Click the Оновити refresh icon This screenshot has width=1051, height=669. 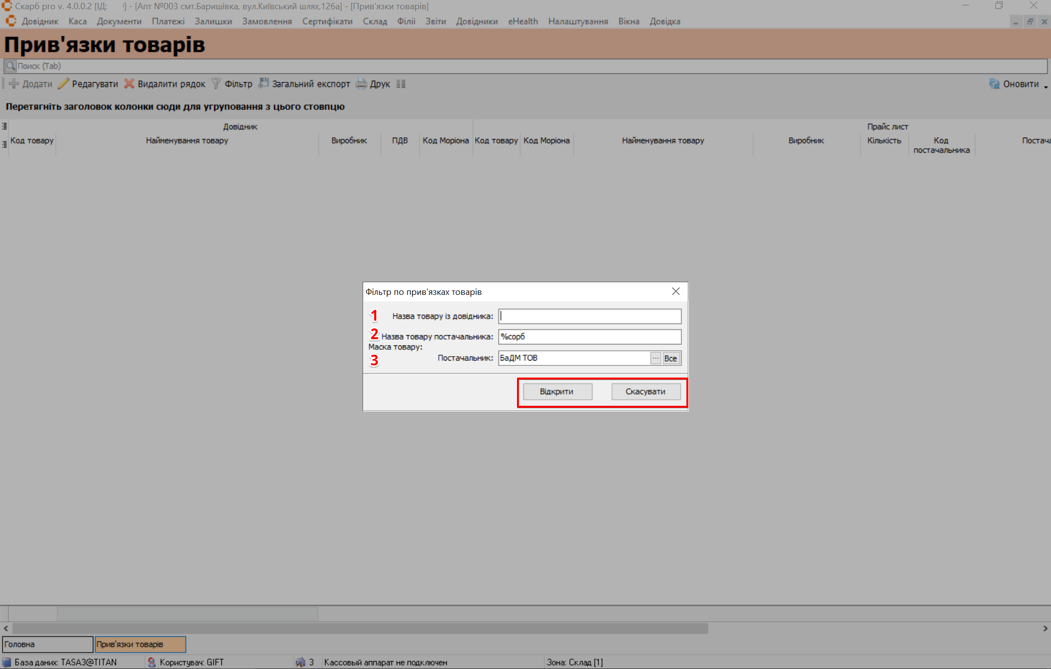(x=994, y=84)
